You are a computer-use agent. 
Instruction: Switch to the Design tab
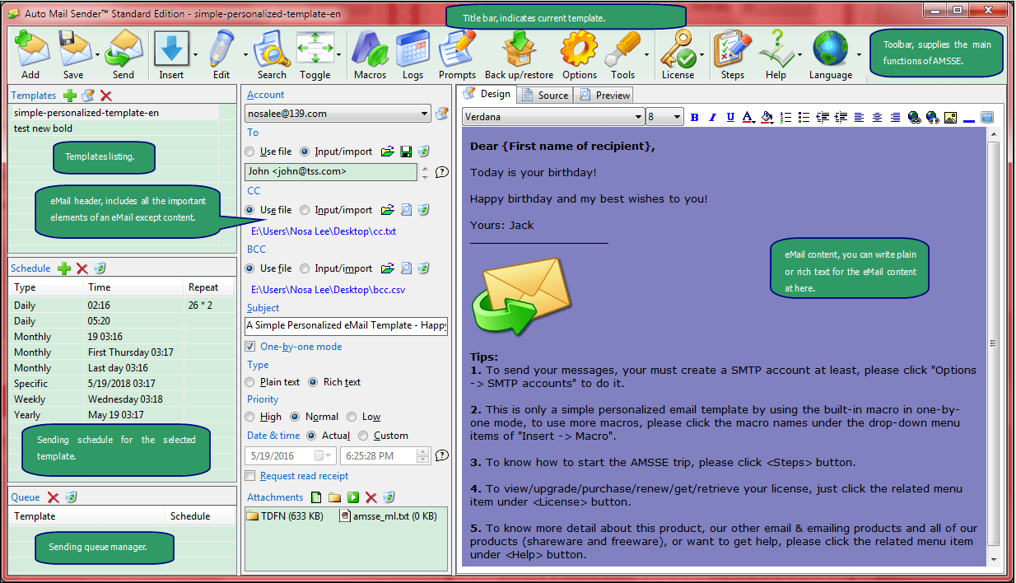click(x=488, y=94)
